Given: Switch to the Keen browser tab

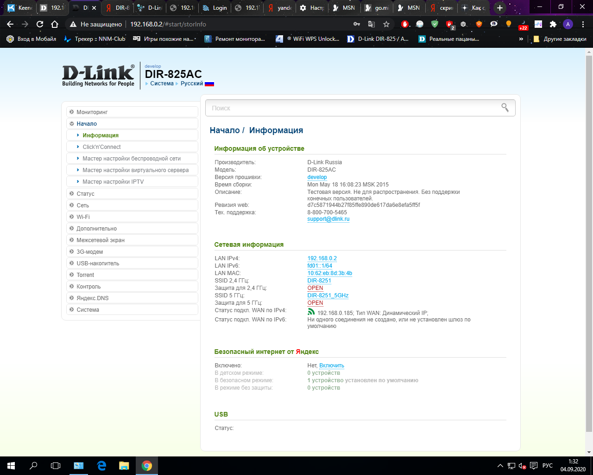Looking at the screenshot, I should tap(20, 8).
